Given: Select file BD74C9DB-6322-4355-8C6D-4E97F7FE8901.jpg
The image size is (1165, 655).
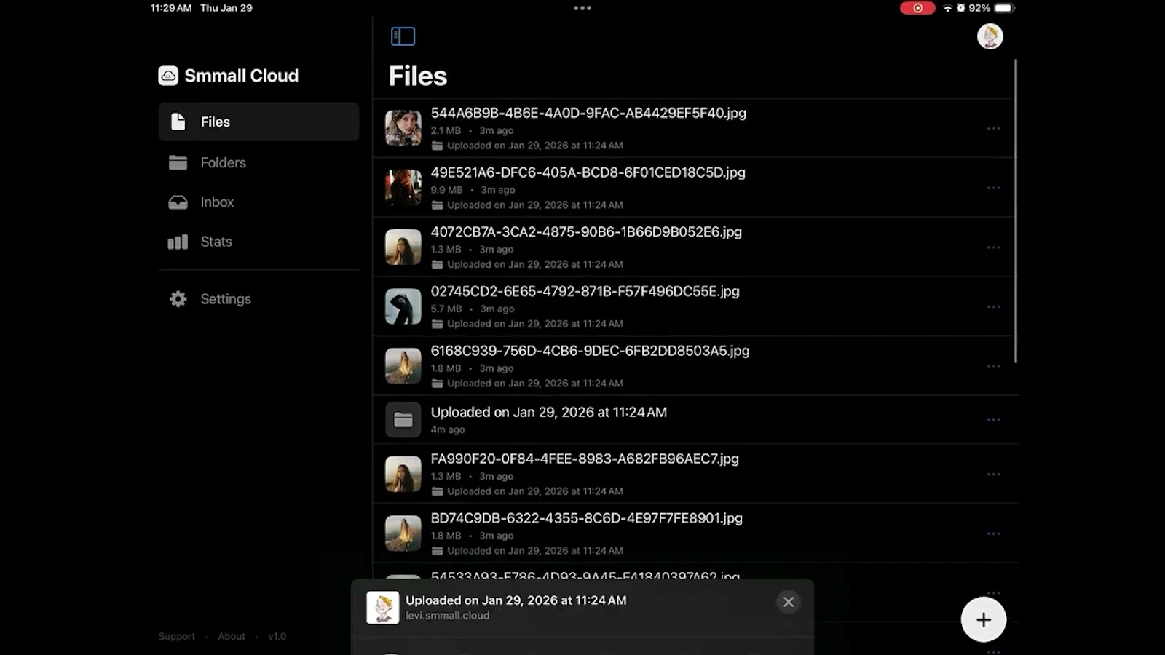Looking at the screenshot, I should (x=586, y=518).
